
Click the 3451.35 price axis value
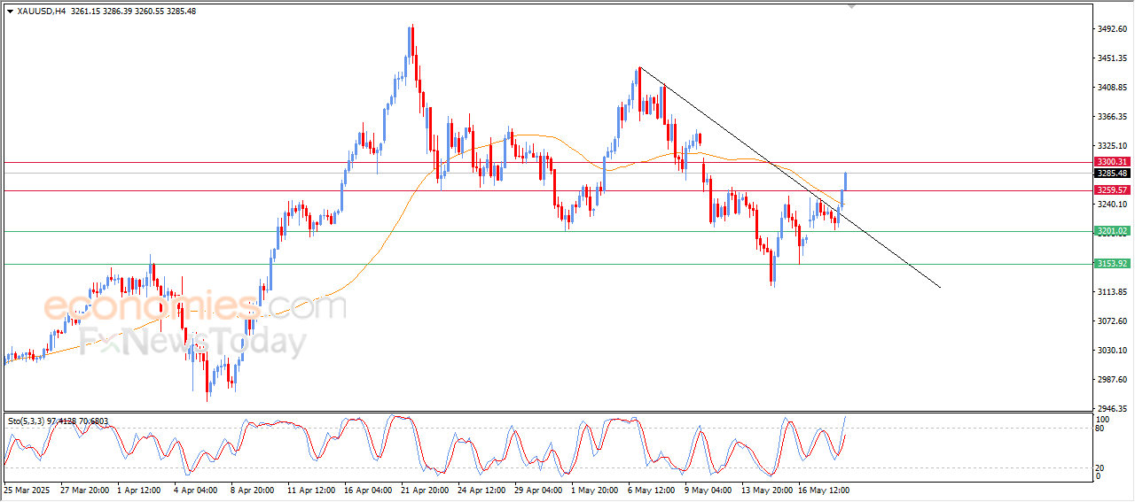click(x=1115, y=58)
